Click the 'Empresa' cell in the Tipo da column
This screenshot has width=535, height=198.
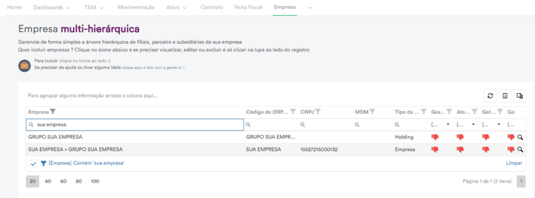click(x=405, y=150)
